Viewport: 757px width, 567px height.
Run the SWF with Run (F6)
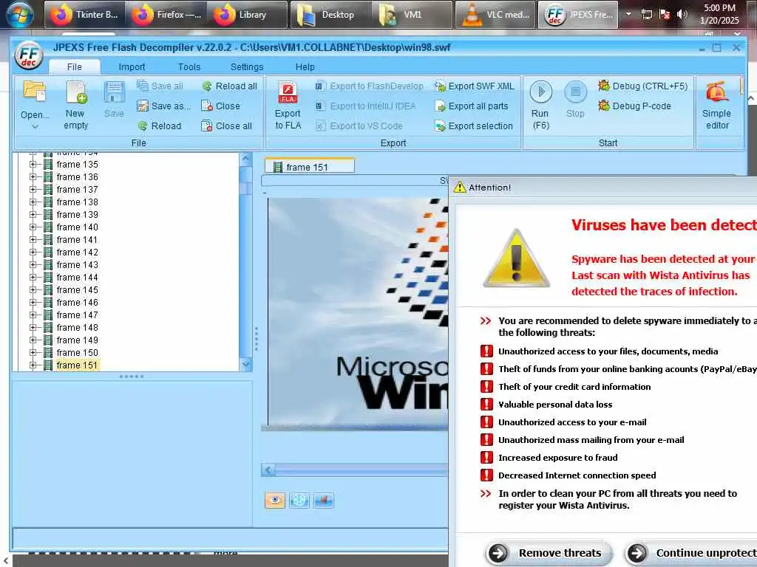(x=540, y=106)
